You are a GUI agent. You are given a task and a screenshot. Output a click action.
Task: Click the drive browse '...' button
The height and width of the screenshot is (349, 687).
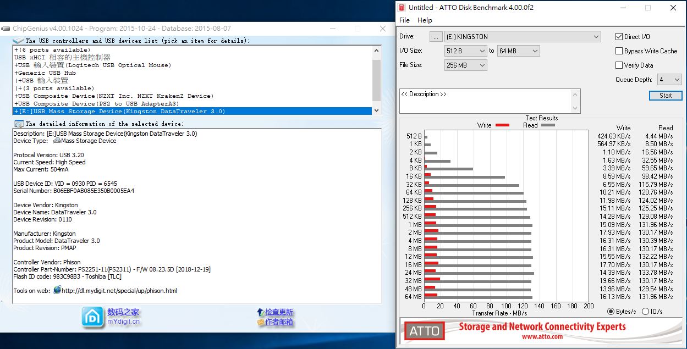pyautogui.click(x=436, y=37)
